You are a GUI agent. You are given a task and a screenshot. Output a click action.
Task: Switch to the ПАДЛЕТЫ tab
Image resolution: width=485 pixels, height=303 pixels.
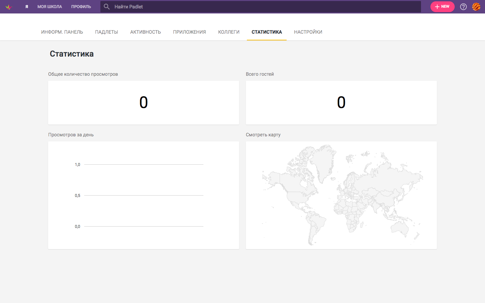(106, 32)
